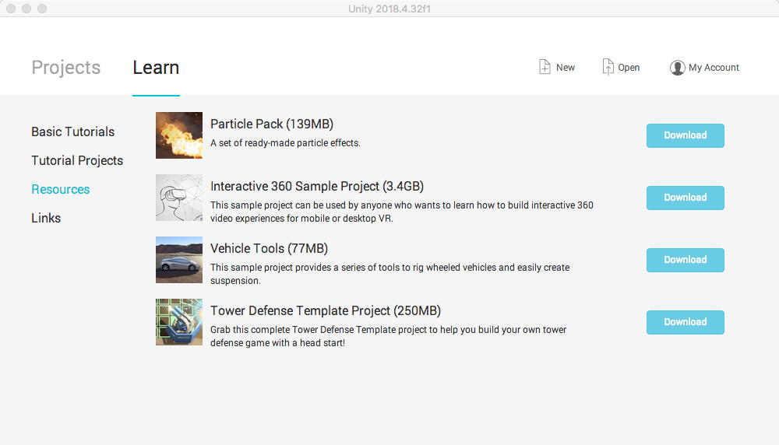Screen dimensions: 779x445
Task: Open the My Account profile icon
Action: pyautogui.click(x=677, y=68)
